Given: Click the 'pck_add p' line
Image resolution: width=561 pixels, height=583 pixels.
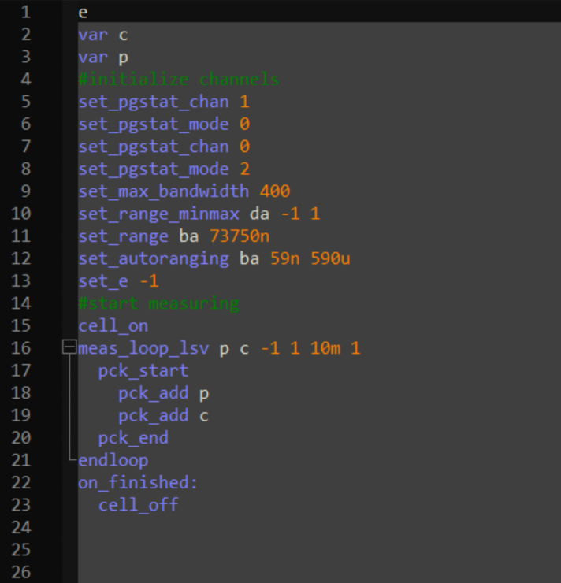Looking at the screenshot, I should 163,393.
